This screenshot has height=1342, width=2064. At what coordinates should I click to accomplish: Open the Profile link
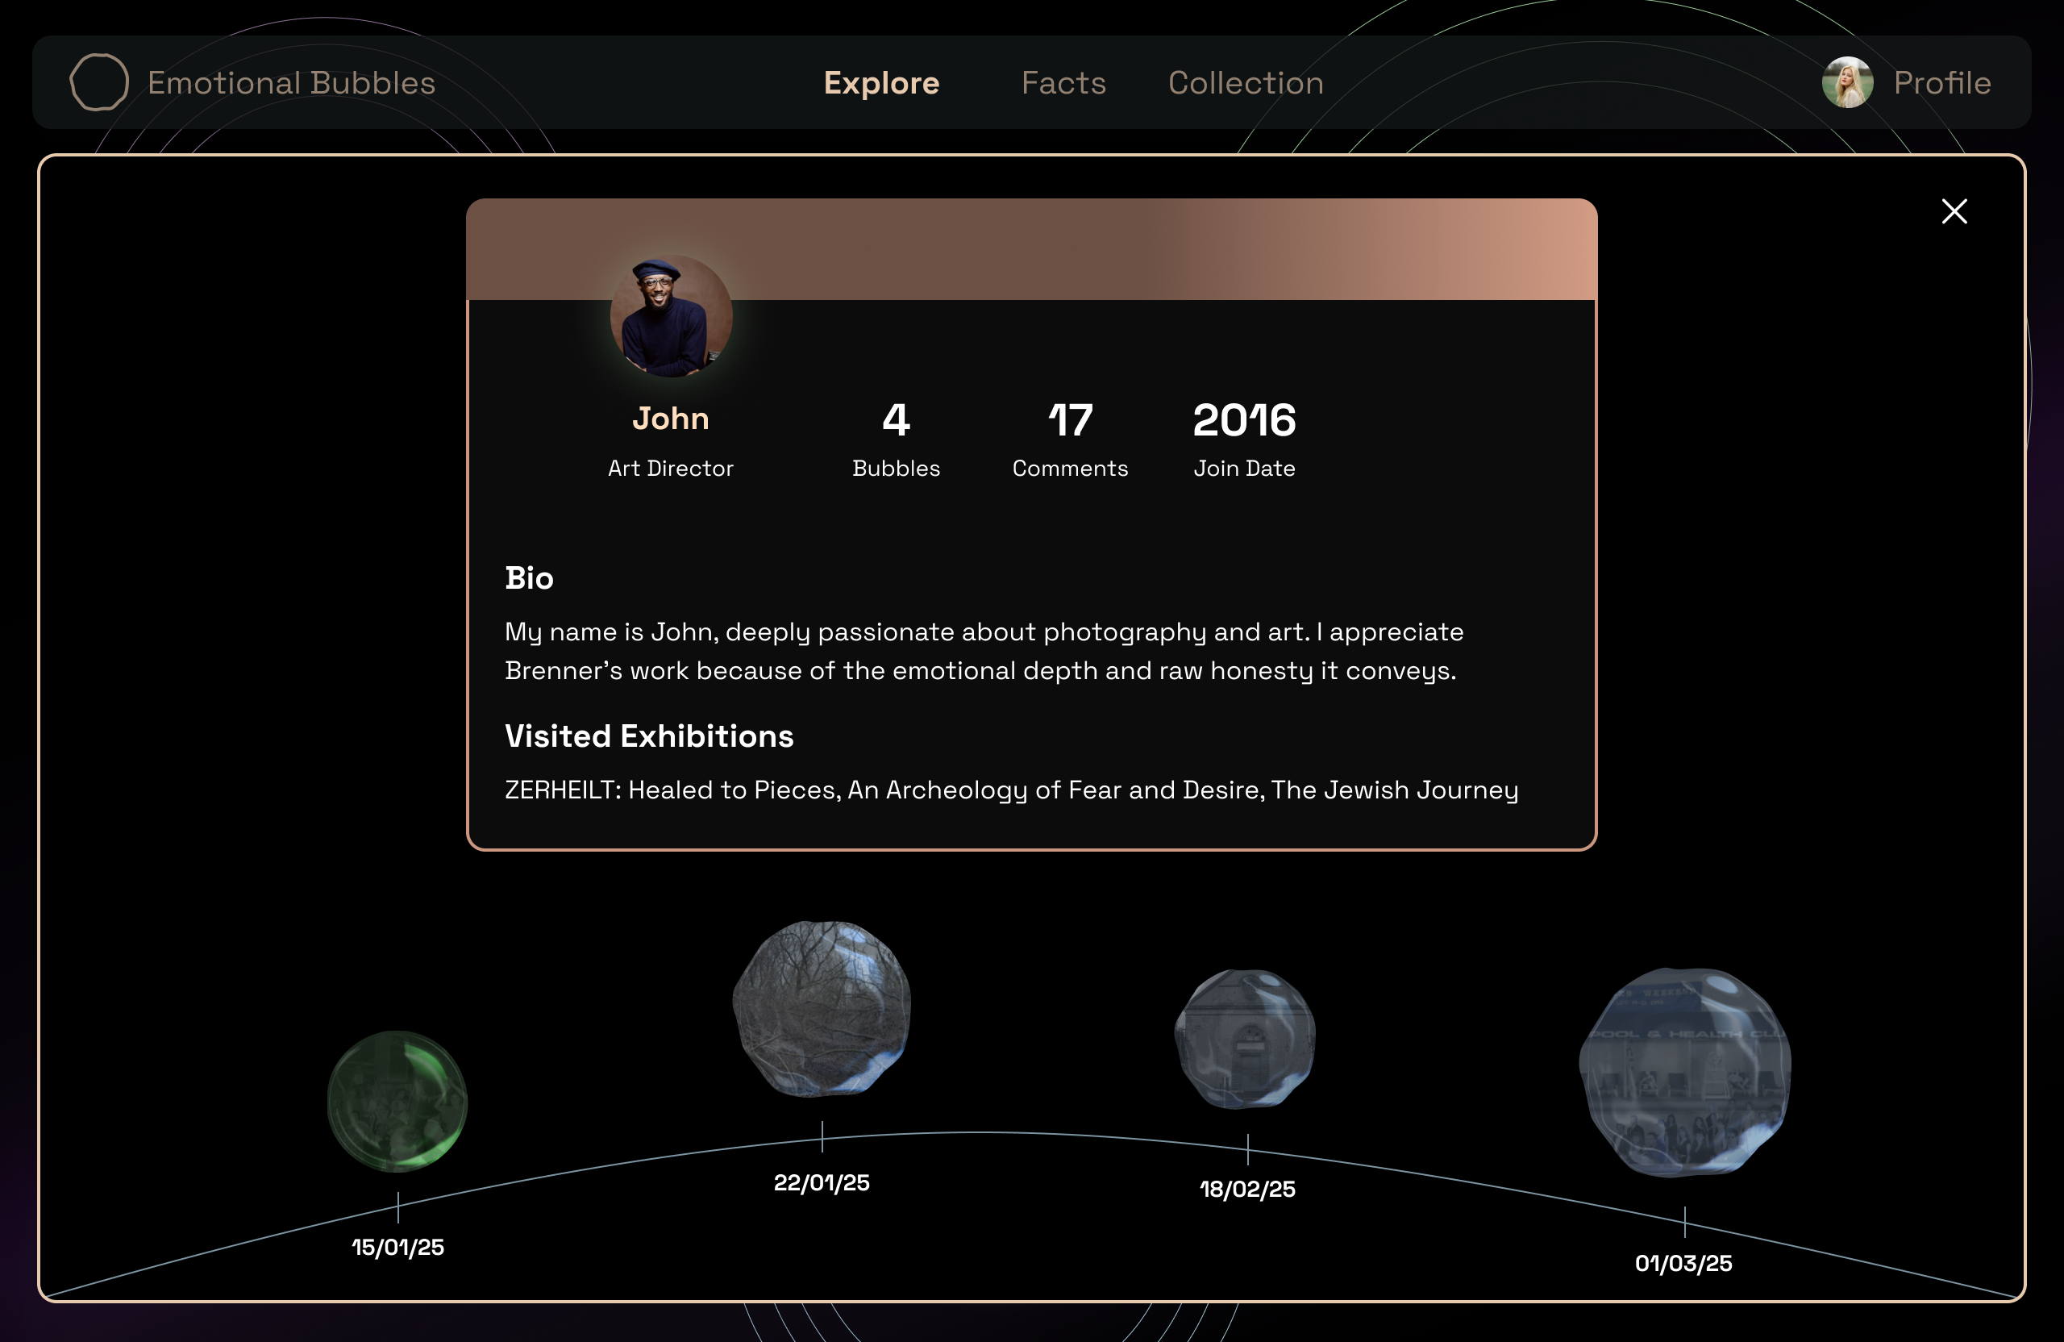(x=1941, y=83)
